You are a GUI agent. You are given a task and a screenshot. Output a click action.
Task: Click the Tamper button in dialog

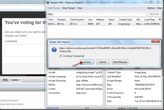(x=87, y=62)
